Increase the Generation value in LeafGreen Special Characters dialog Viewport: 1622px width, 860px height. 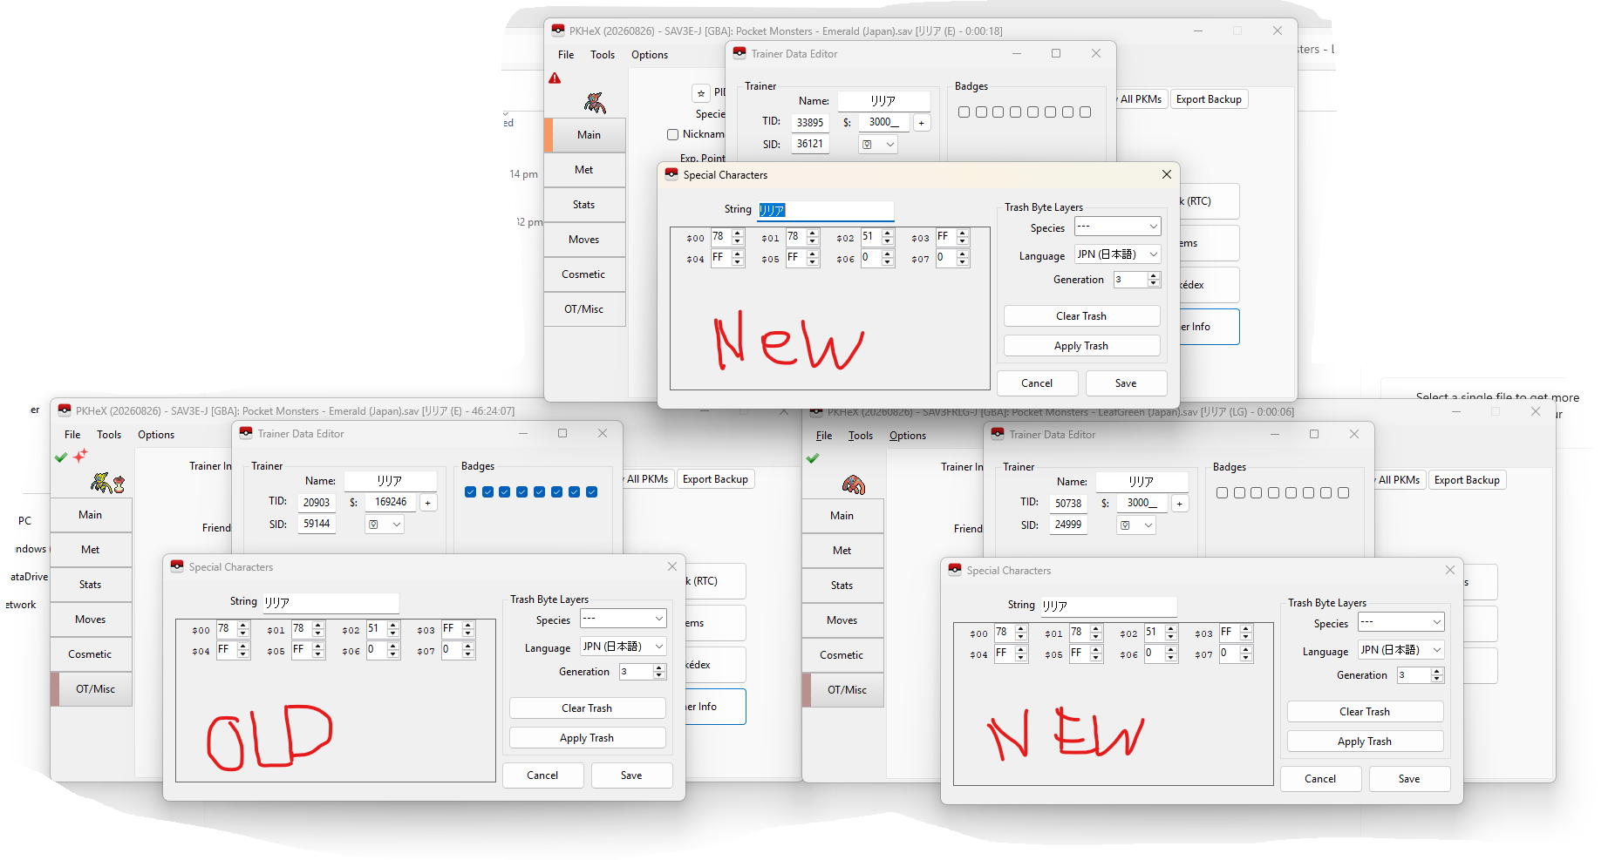1437,671
